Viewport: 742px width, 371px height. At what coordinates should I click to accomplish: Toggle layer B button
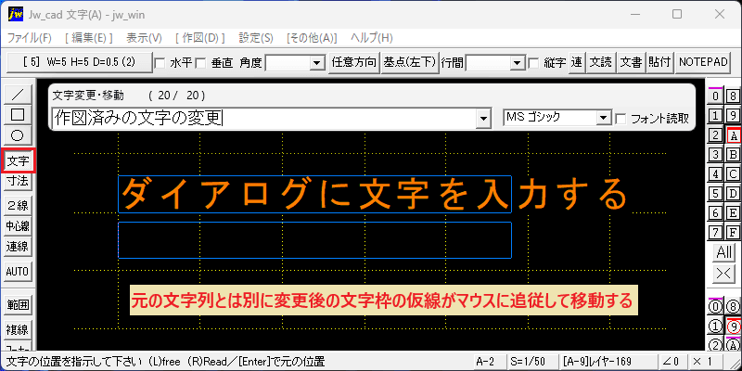point(734,155)
